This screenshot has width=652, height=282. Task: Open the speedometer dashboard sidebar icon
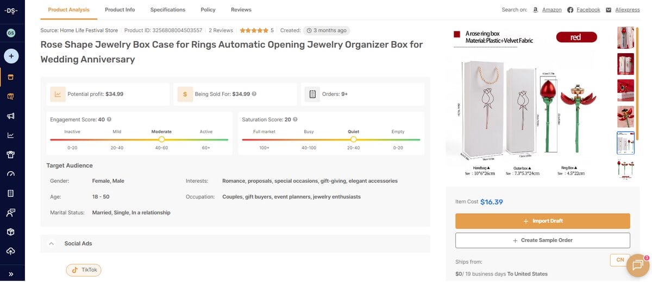[11, 174]
